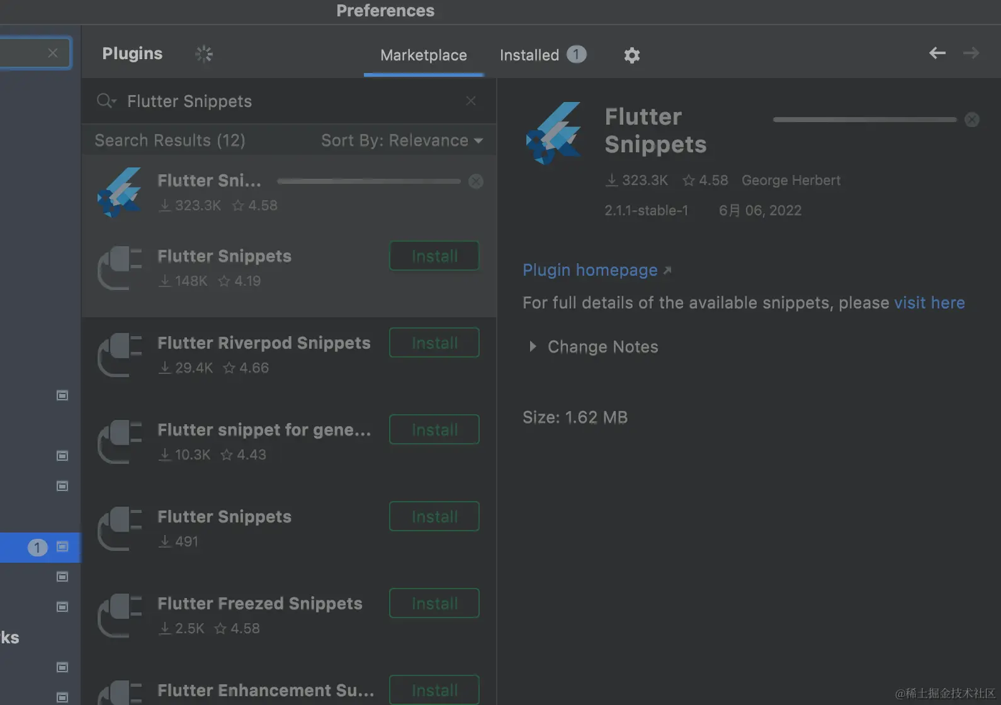Screen dimensions: 1001x705
Task: Click the plug icon of the 148K Flutter Snippets
Action: (x=120, y=268)
